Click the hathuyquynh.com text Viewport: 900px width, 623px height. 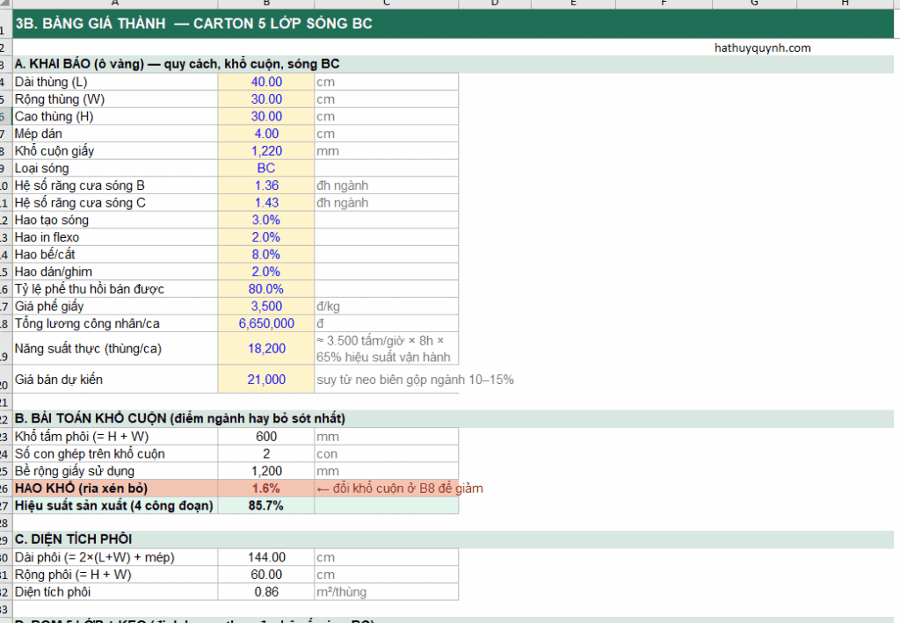pyautogui.click(x=762, y=48)
